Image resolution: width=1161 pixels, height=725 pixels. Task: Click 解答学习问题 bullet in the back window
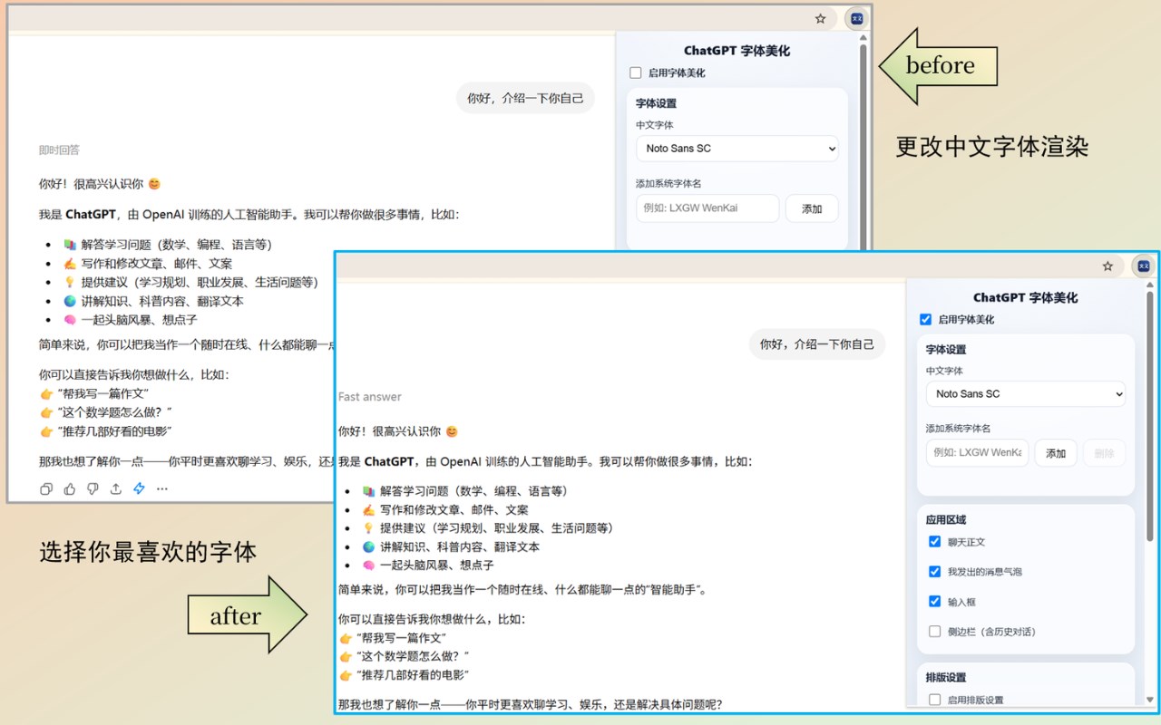(168, 245)
